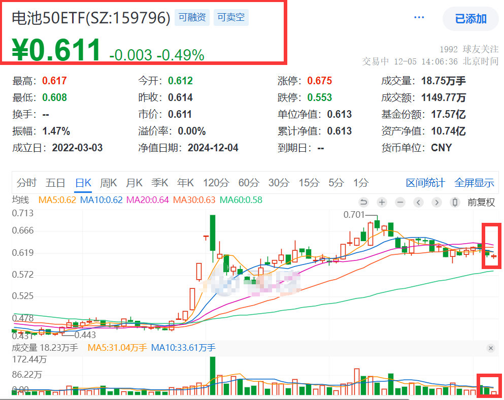Pan the chart left using the arrow icon
504x400 pixels.
coord(418,202)
